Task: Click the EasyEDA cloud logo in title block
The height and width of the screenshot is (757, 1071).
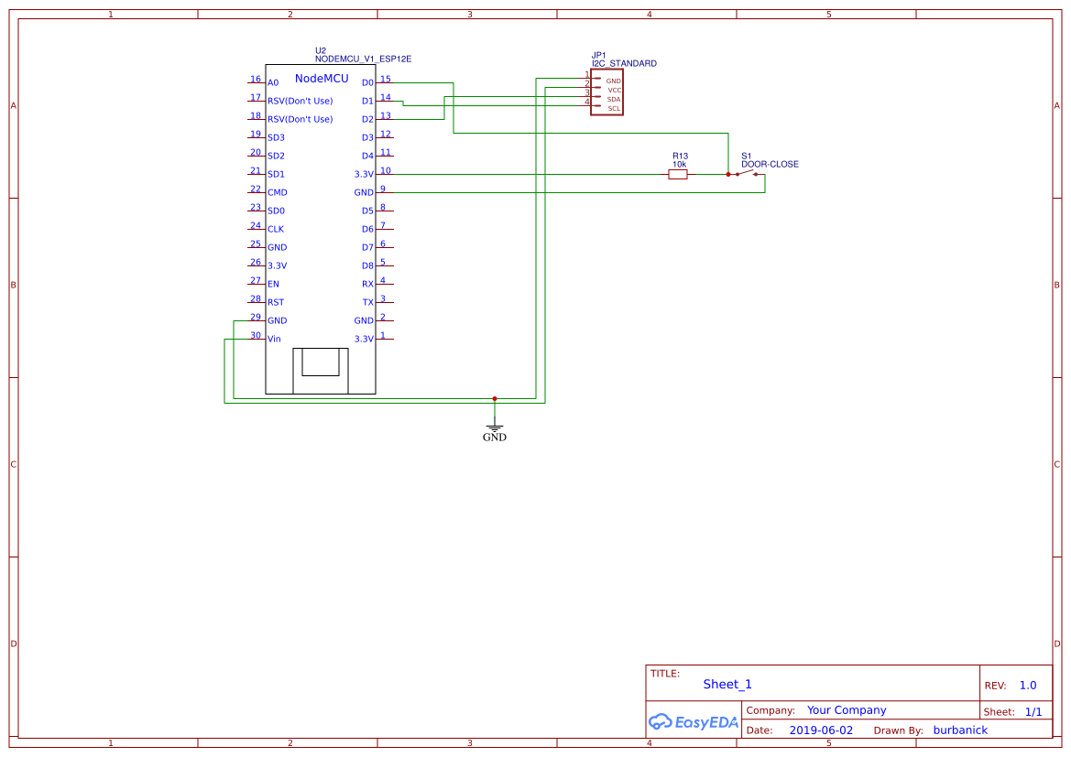Action: pyautogui.click(x=662, y=722)
